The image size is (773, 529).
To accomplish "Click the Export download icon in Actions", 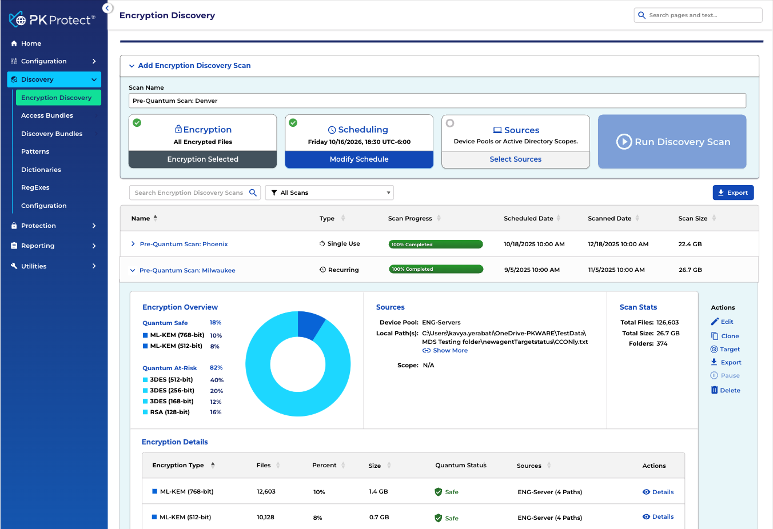I will pyautogui.click(x=714, y=362).
